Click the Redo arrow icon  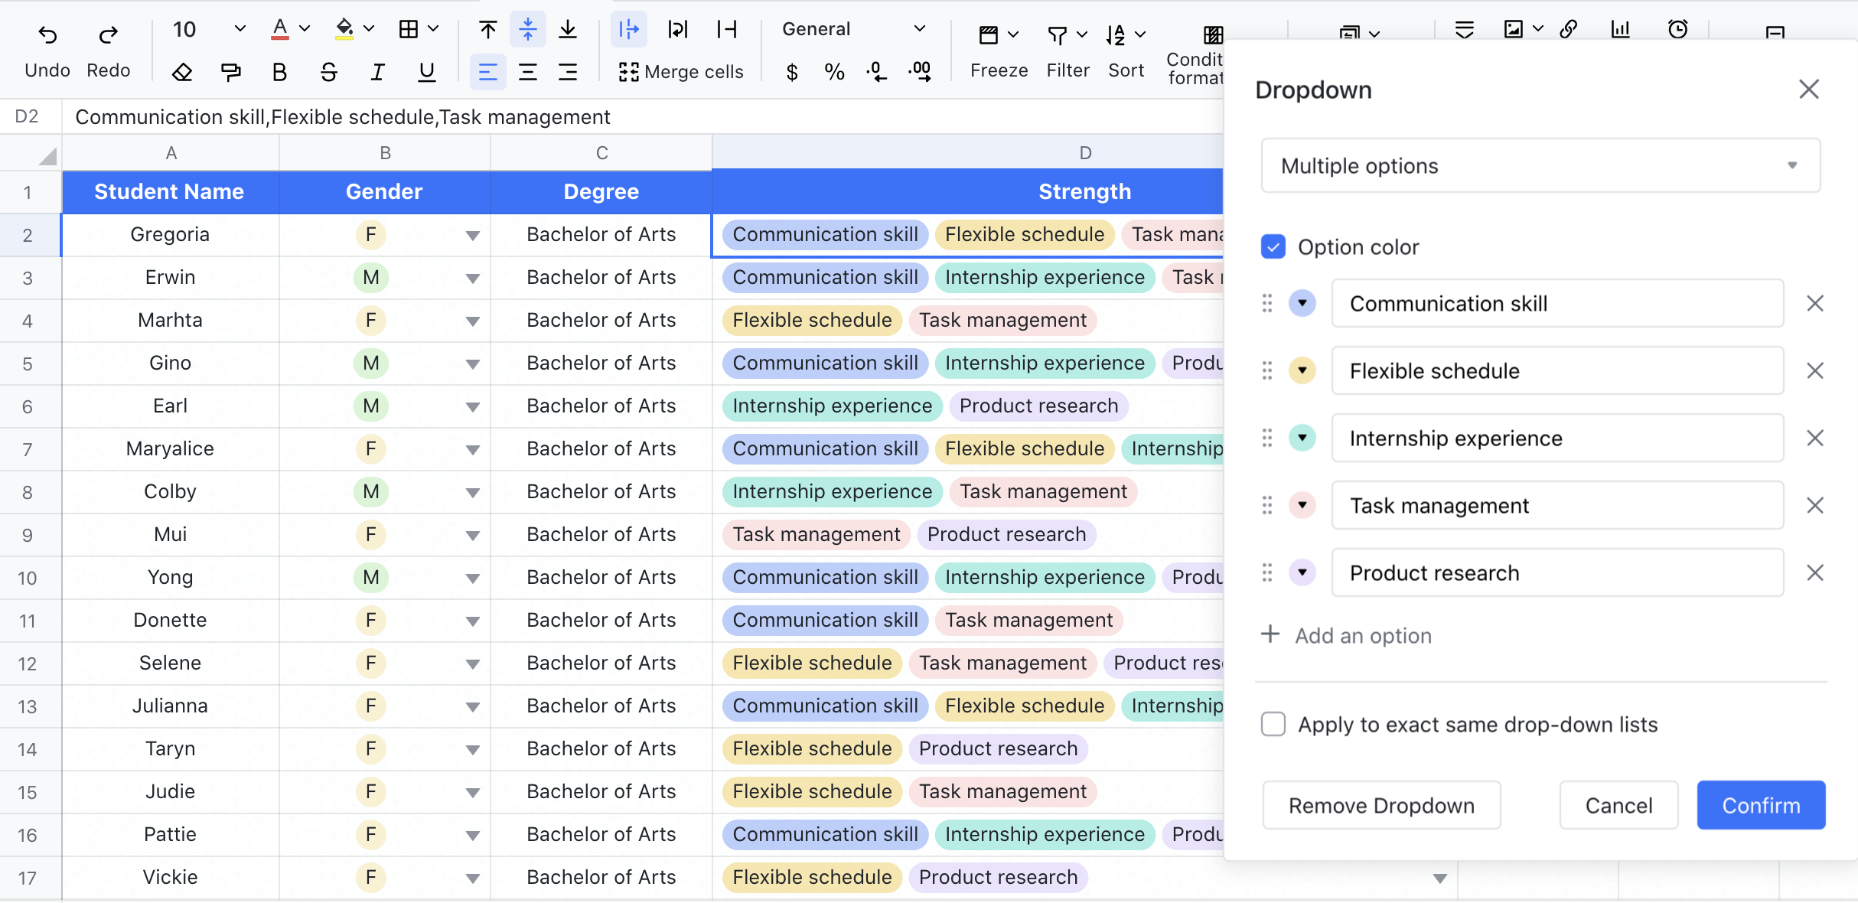(109, 34)
